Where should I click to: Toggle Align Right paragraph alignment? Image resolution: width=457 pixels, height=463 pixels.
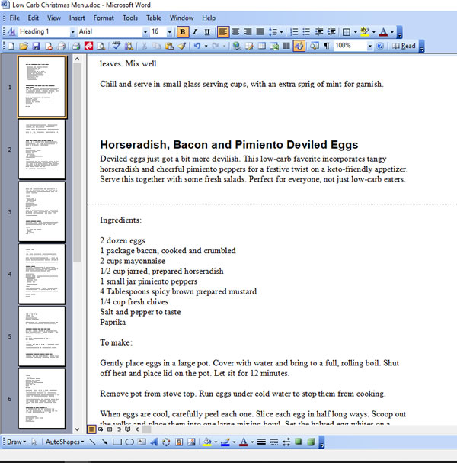(248, 31)
